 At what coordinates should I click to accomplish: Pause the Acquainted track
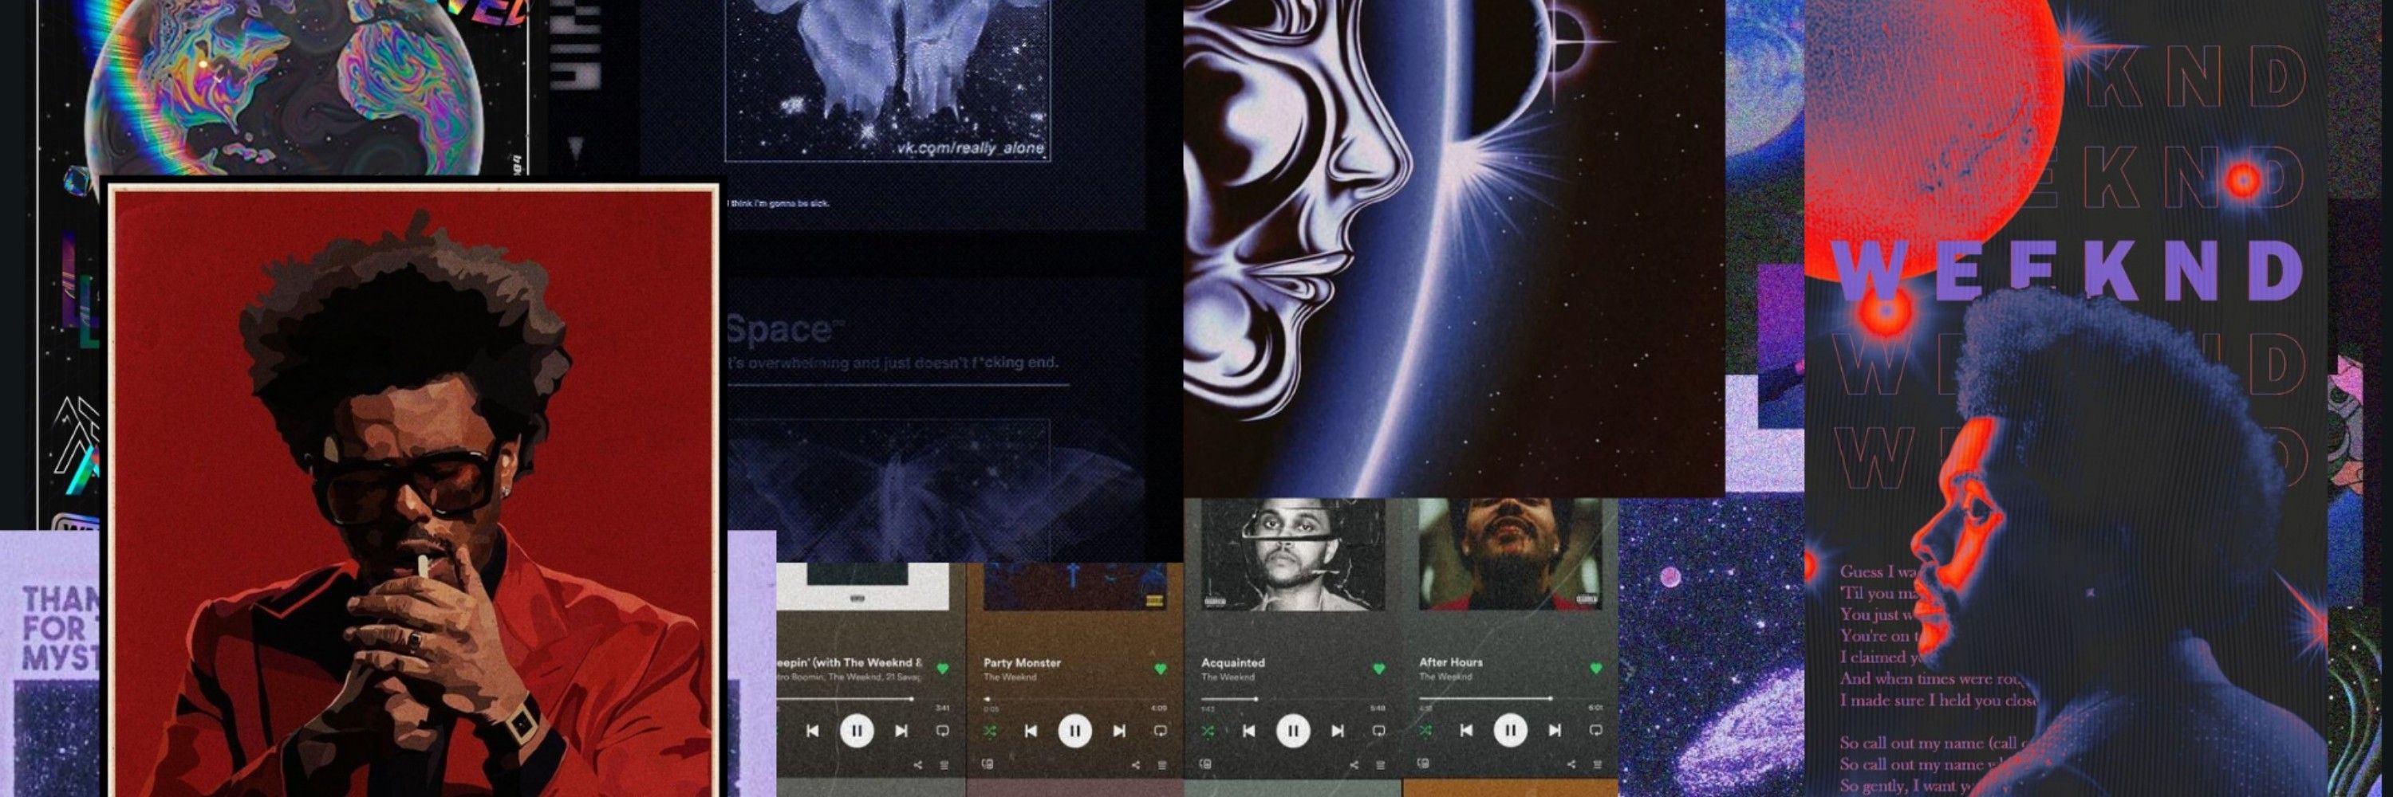click(x=1292, y=730)
